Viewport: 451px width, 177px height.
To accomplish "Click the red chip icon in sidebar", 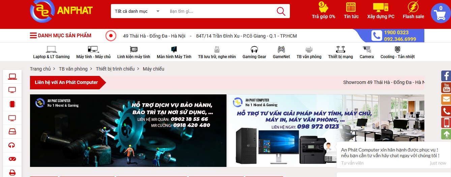I will [12, 104].
